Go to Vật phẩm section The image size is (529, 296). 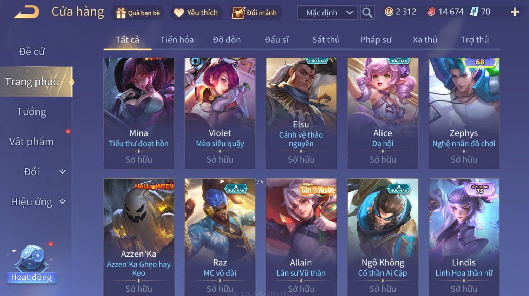(x=32, y=142)
